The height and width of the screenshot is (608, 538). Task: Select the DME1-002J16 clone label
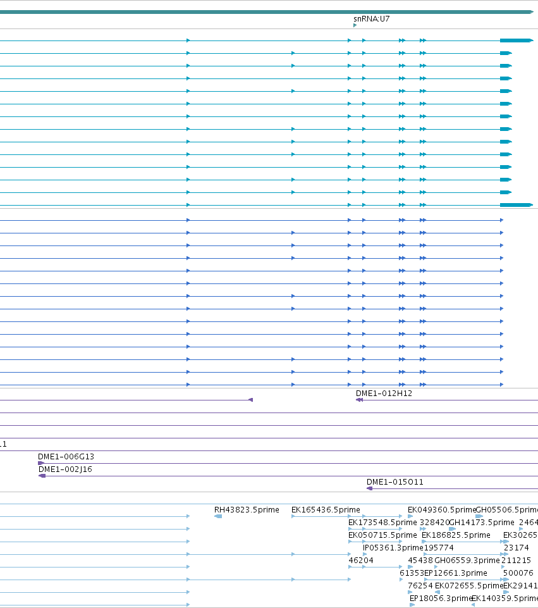pos(65,469)
